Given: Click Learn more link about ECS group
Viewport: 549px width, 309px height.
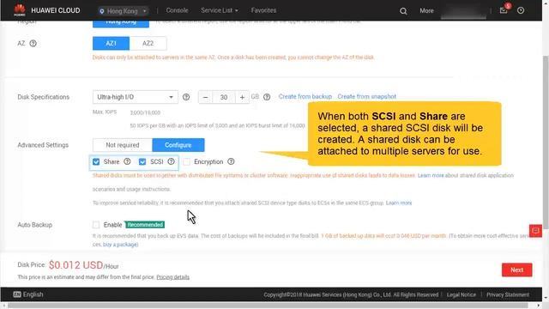Looking at the screenshot, I should 399,203.
